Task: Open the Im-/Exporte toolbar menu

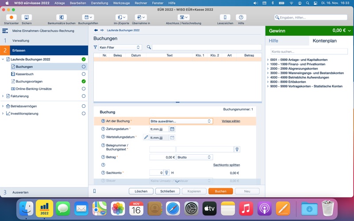Action: click(x=121, y=17)
